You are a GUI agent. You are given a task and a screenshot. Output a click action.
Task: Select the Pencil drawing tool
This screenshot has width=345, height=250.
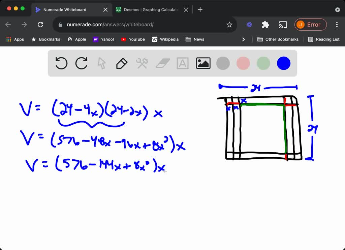pos(122,63)
